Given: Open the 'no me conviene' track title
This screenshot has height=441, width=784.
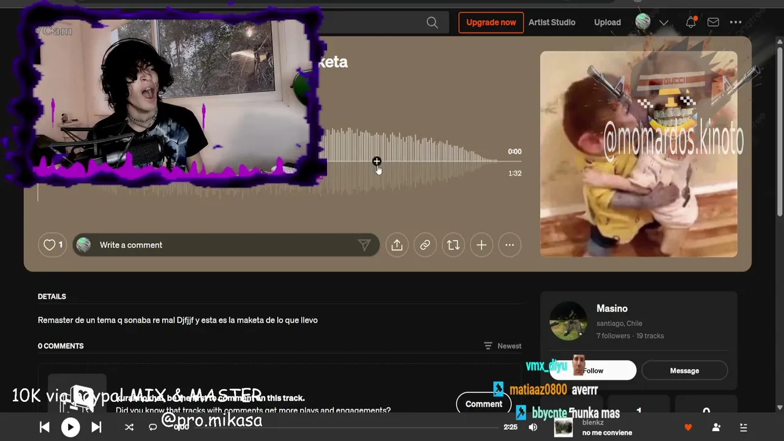Looking at the screenshot, I should coord(607,433).
